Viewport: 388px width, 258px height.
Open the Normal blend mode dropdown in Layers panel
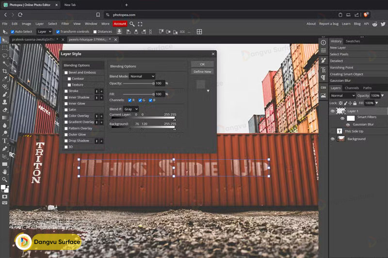(x=342, y=95)
